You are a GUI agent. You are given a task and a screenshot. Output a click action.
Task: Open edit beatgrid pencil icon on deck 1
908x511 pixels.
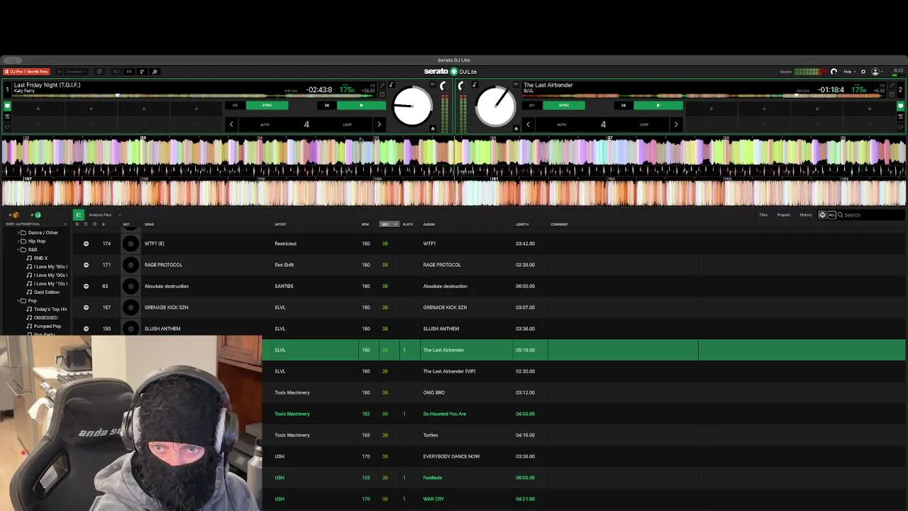point(382,85)
